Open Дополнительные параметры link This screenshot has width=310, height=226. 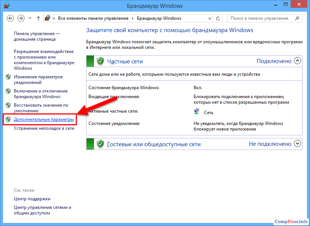click(x=44, y=119)
